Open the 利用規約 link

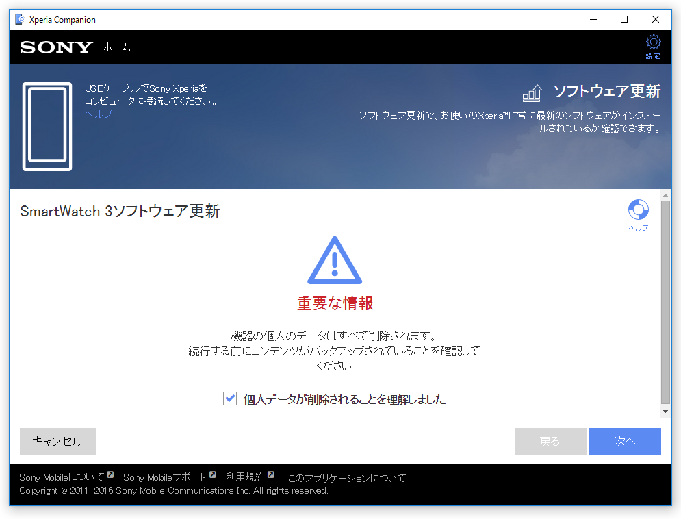pos(246,477)
